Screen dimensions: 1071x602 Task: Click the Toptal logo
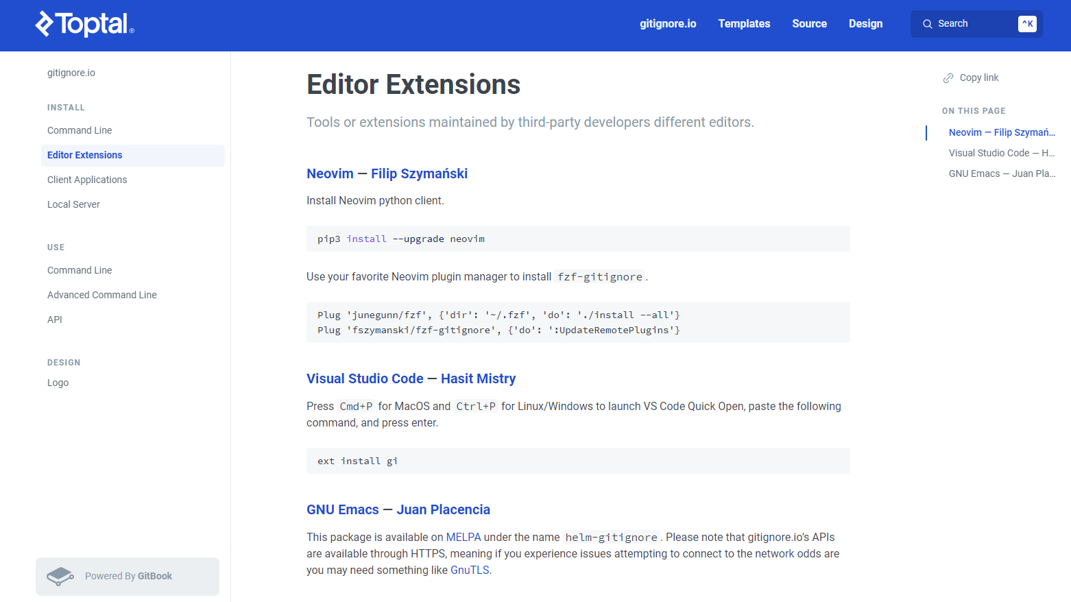[84, 24]
